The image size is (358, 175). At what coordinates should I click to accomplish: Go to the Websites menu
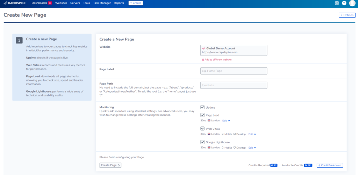tap(61, 3)
